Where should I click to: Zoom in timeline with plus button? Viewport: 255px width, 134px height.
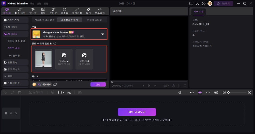click(x=250, y=92)
